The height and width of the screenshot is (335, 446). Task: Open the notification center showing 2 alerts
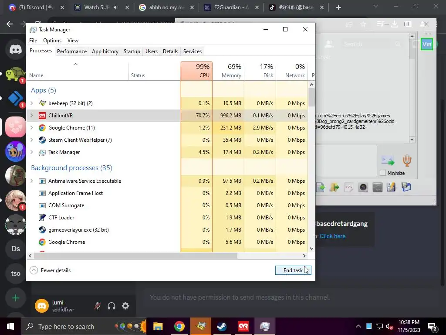point(432,326)
